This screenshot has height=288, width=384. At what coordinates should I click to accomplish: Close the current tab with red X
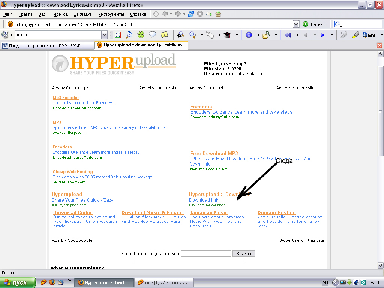379,45
